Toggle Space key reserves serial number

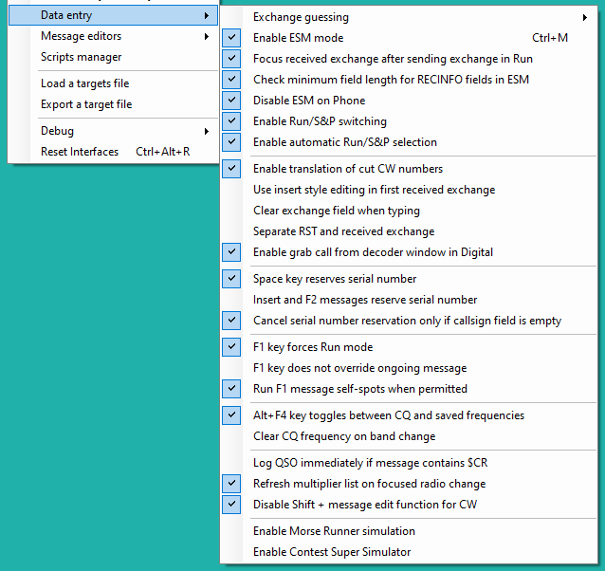point(409,279)
